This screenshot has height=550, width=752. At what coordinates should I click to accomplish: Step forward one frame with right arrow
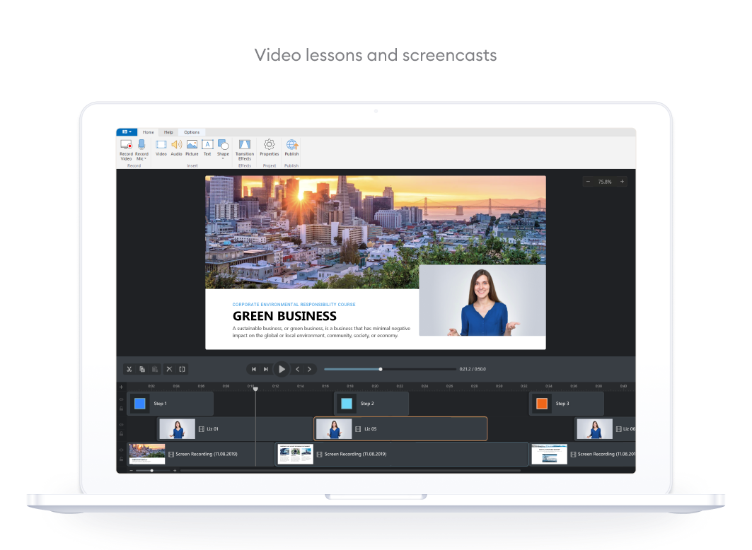(309, 369)
